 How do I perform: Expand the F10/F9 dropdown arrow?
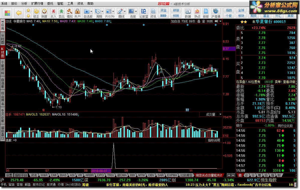113,11
